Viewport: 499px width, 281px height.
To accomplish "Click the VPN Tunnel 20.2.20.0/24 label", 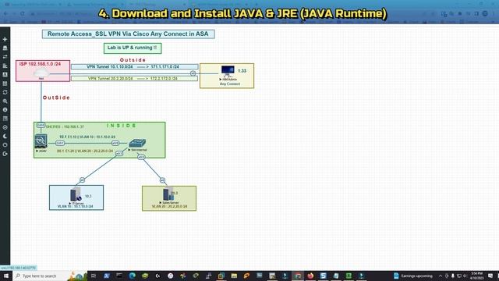I will (x=134, y=78).
